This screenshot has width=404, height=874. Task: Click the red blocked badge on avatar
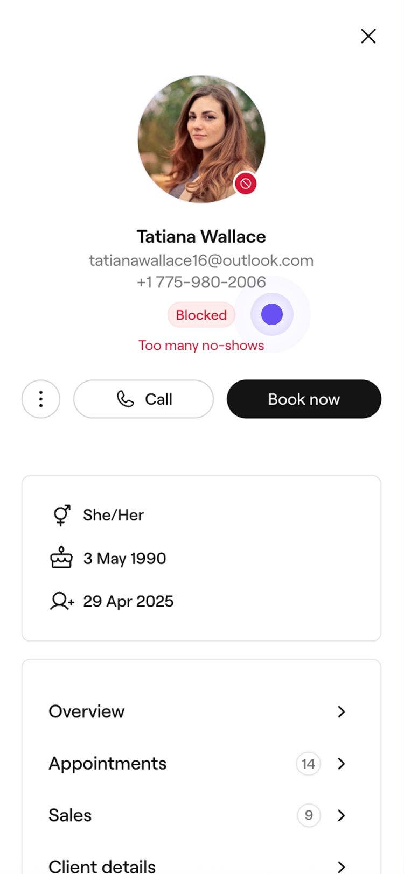click(246, 184)
